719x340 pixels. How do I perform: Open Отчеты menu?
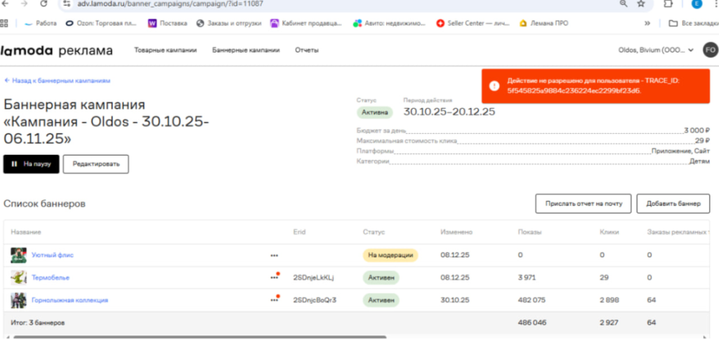[x=307, y=50]
